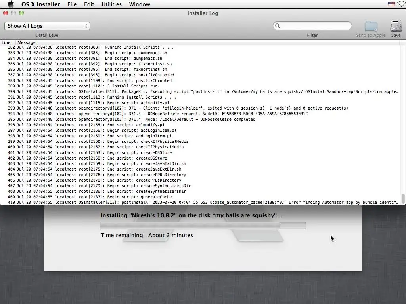Viewport: 406px width, 304px height.
Task: Click the Installing "Niresh's 10.8.2" status text
Action: [192, 215]
